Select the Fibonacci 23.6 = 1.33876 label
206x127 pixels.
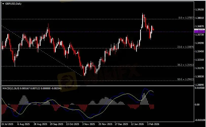[x=185, y=47]
